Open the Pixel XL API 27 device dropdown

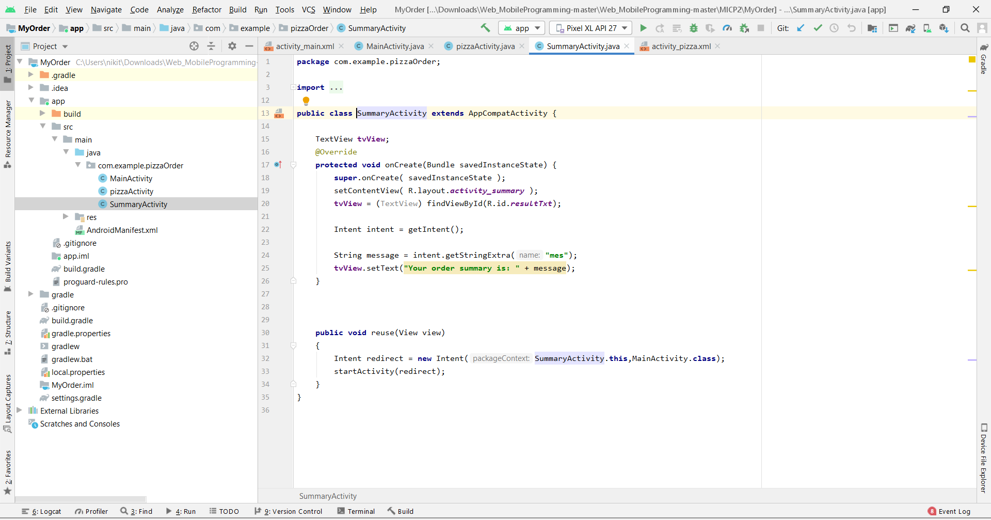point(592,28)
